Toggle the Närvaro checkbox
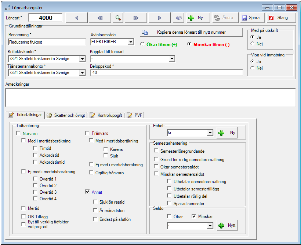Image resolution: width=301 pixels, height=245 pixels. click(18, 133)
